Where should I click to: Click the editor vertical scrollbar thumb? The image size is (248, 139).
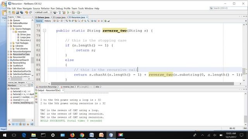coord(244,71)
